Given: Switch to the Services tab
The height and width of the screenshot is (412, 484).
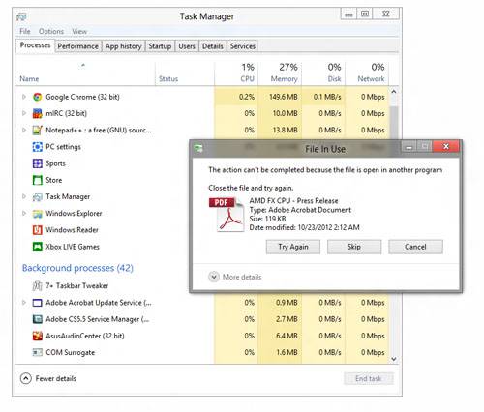Looking at the screenshot, I should (x=243, y=46).
